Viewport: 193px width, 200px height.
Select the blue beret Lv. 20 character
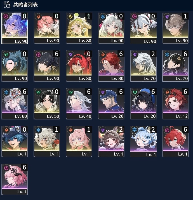tap(143, 104)
